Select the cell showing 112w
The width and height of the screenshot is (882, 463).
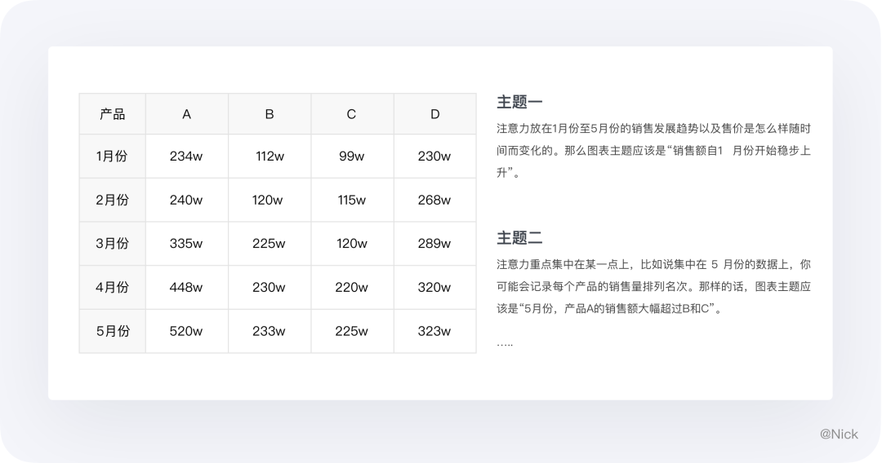tap(269, 156)
